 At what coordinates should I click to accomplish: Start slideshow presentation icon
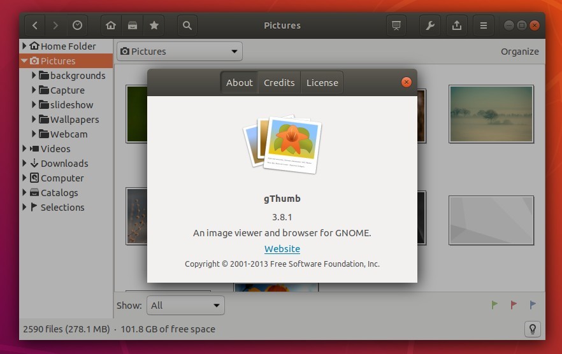(x=396, y=25)
